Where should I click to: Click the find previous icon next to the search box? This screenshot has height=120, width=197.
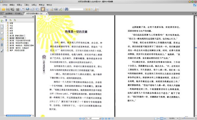coord(86,9)
